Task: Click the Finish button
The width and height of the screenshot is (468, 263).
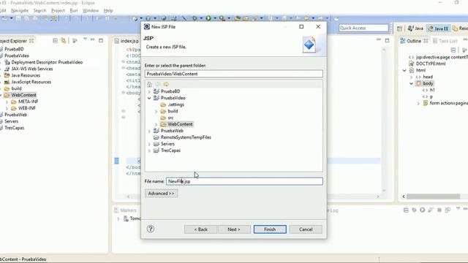Action: point(270,229)
